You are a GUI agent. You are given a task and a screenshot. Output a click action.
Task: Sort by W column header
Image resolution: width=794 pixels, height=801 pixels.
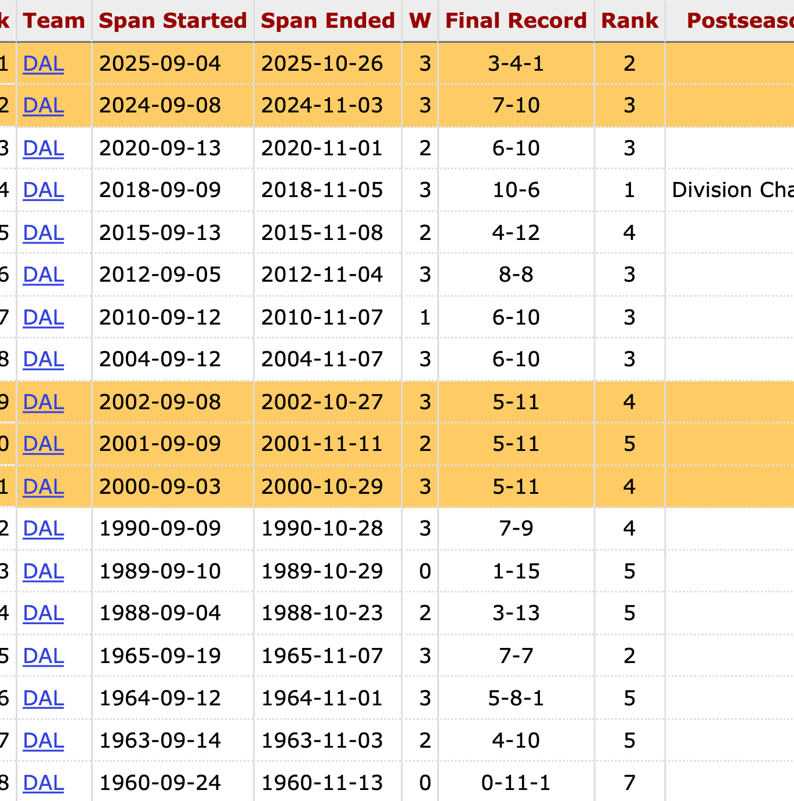coord(420,21)
